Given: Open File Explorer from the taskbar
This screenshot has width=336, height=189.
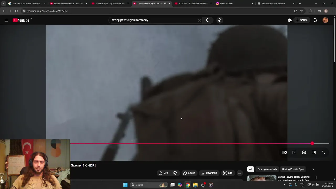Looking at the screenshot, I should 195,185.
